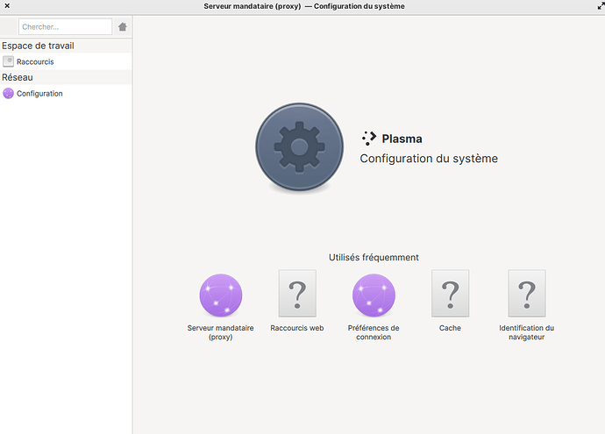Viewport: 605px width, 434px height.
Task: Open Configuration under Réseau
Action: [x=66, y=93]
